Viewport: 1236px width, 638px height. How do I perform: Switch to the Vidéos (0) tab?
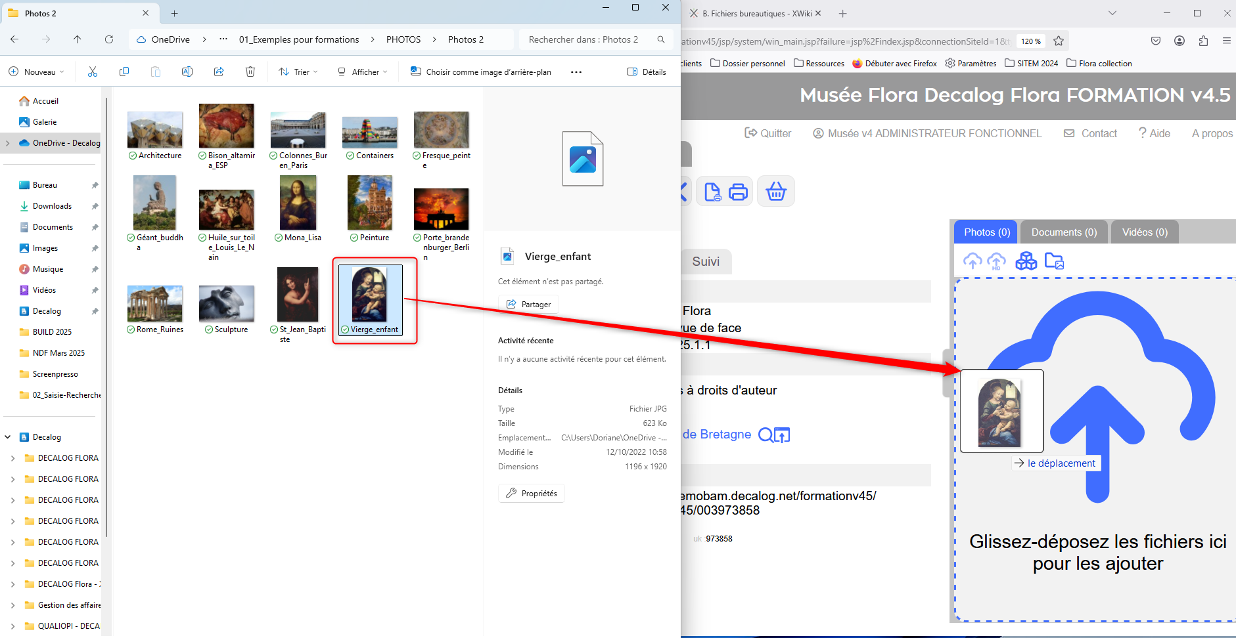pyautogui.click(x=1144, y=232)
